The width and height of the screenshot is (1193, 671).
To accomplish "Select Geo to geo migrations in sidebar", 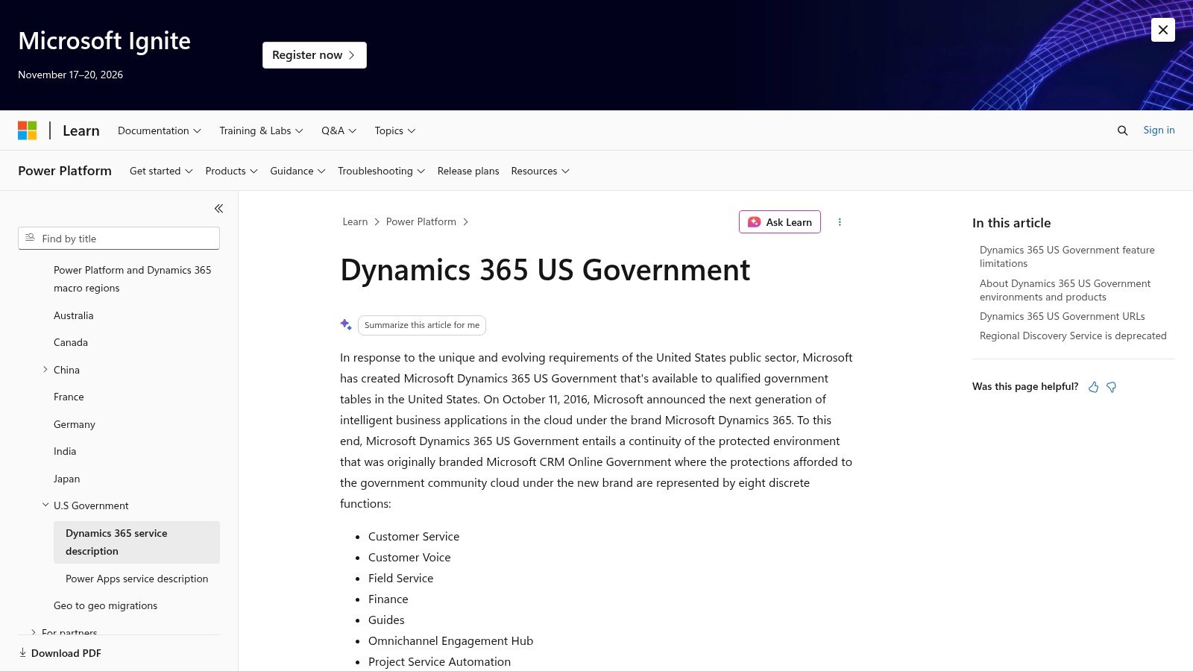I will 105,605.
